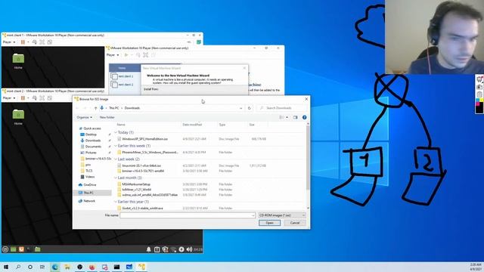Select Network in navigation pane
The image size is (484, 272).
pyautogui.click(x=89, y=201)
